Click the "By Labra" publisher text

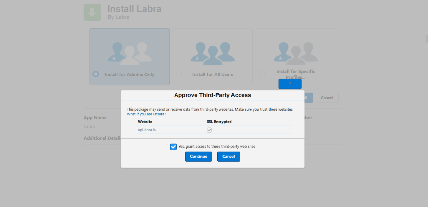coord(118,17)
